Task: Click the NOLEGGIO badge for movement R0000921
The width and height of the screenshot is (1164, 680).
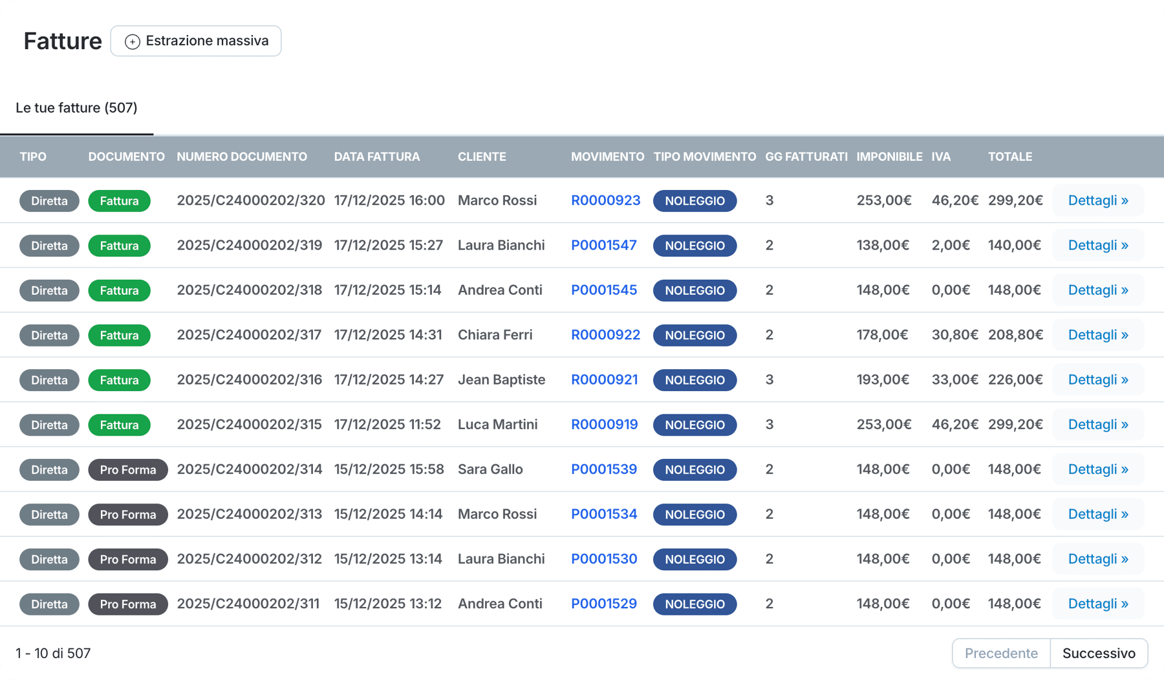Action: (x=695, y=380)
